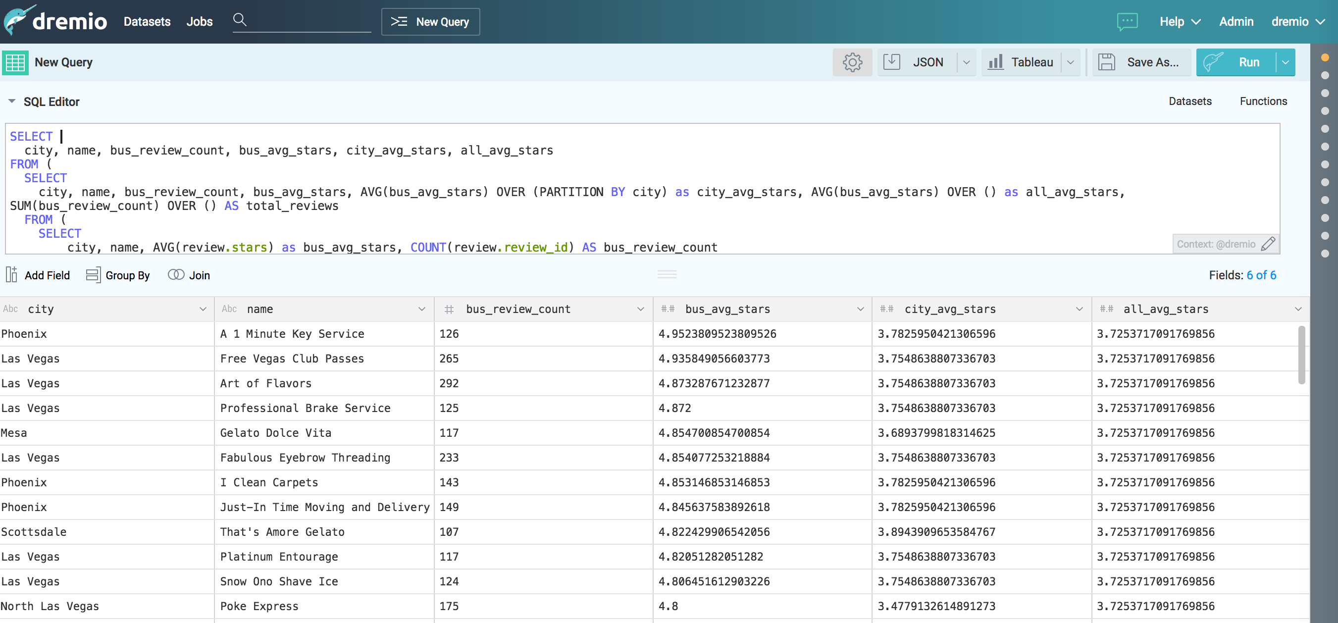This screenshot has width=1338, height=623.
Task: Click the Dremio narwhal logo
Action: point(20,20)
